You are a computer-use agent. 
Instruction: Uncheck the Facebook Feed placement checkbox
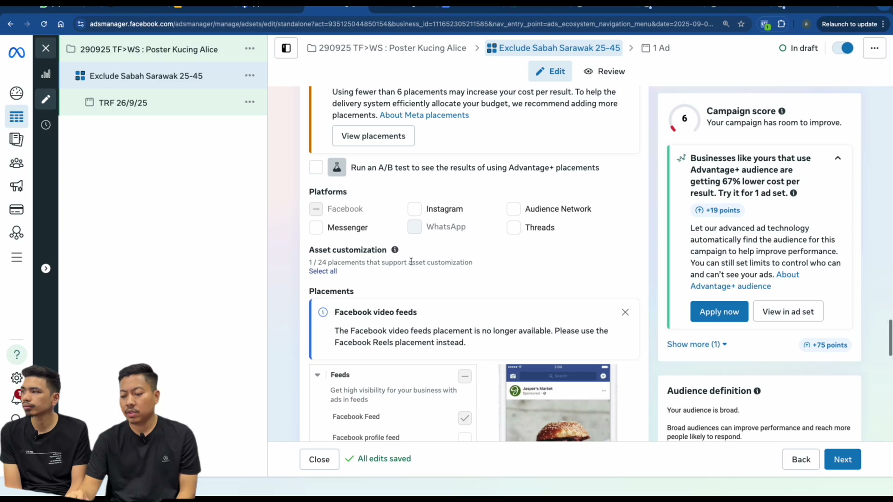click(465, 418)
